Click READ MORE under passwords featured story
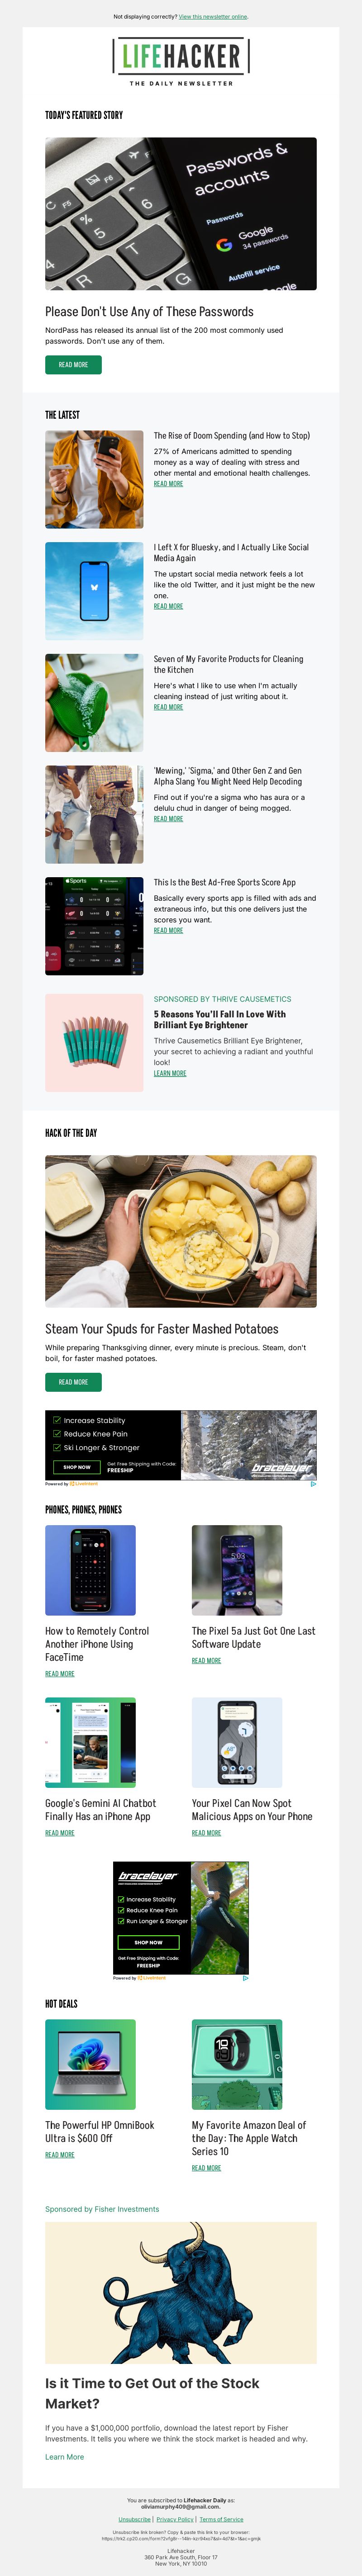Viewport: 362px width, 2576px height. click(x=73, y=365)
